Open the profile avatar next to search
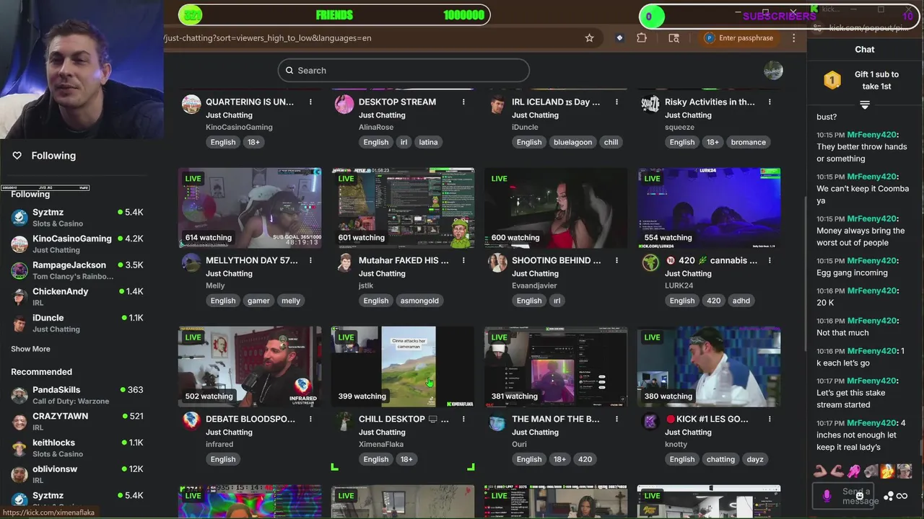 pos(773,70)
